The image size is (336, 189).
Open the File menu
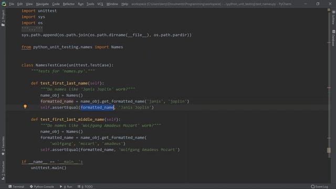tap(12, 4)
